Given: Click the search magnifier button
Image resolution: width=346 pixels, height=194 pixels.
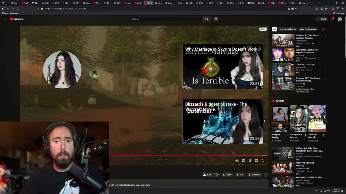Looking at the screenshot, I should 207,19.
